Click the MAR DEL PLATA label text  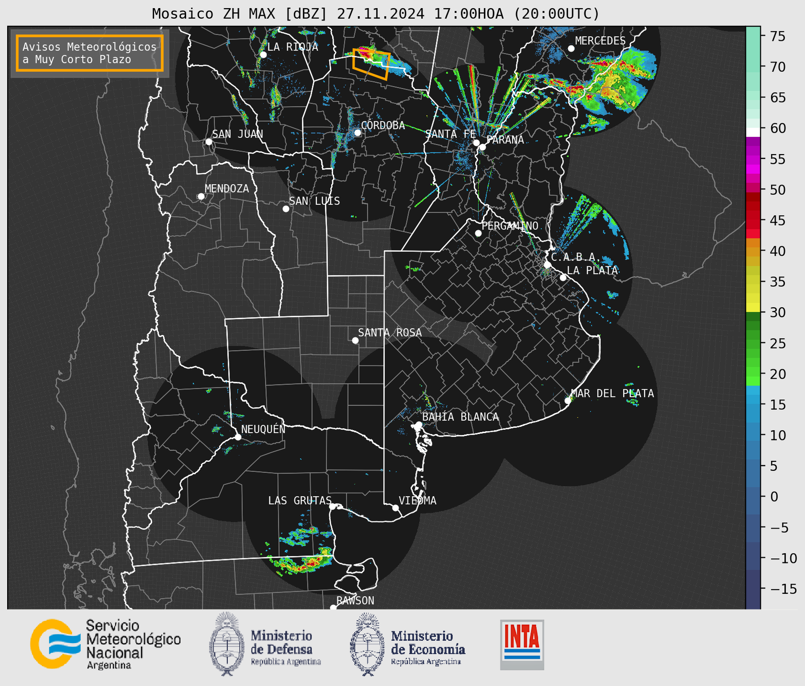pos(612,394)
